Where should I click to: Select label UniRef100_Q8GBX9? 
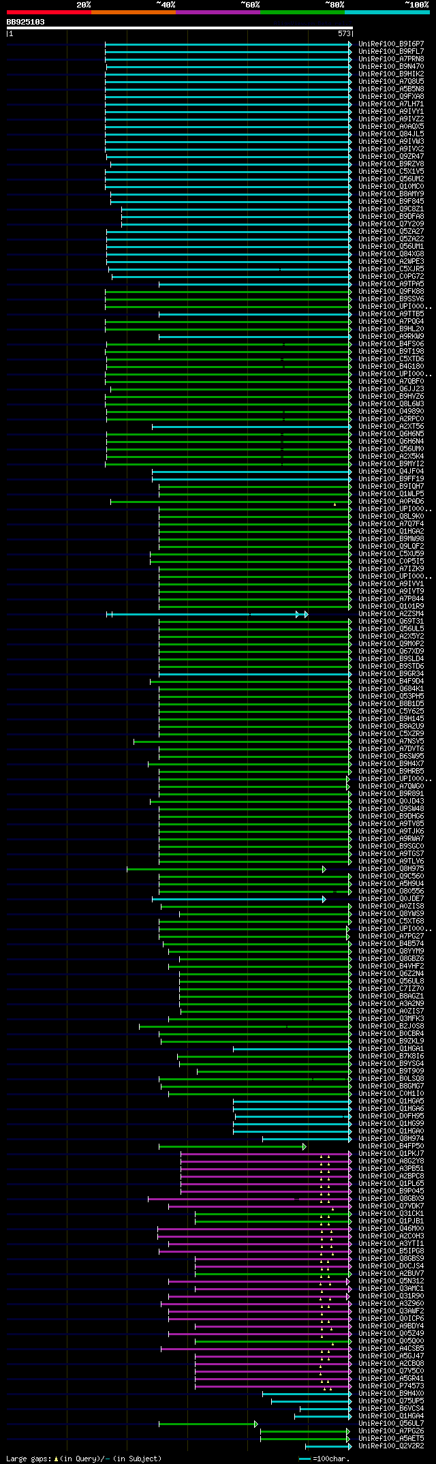coord(391,1198)
